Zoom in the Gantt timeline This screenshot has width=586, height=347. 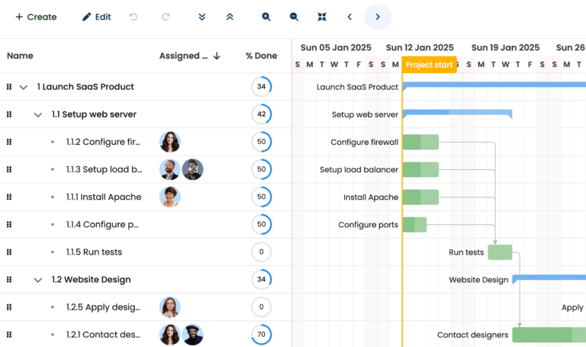(x=266, y=17)
